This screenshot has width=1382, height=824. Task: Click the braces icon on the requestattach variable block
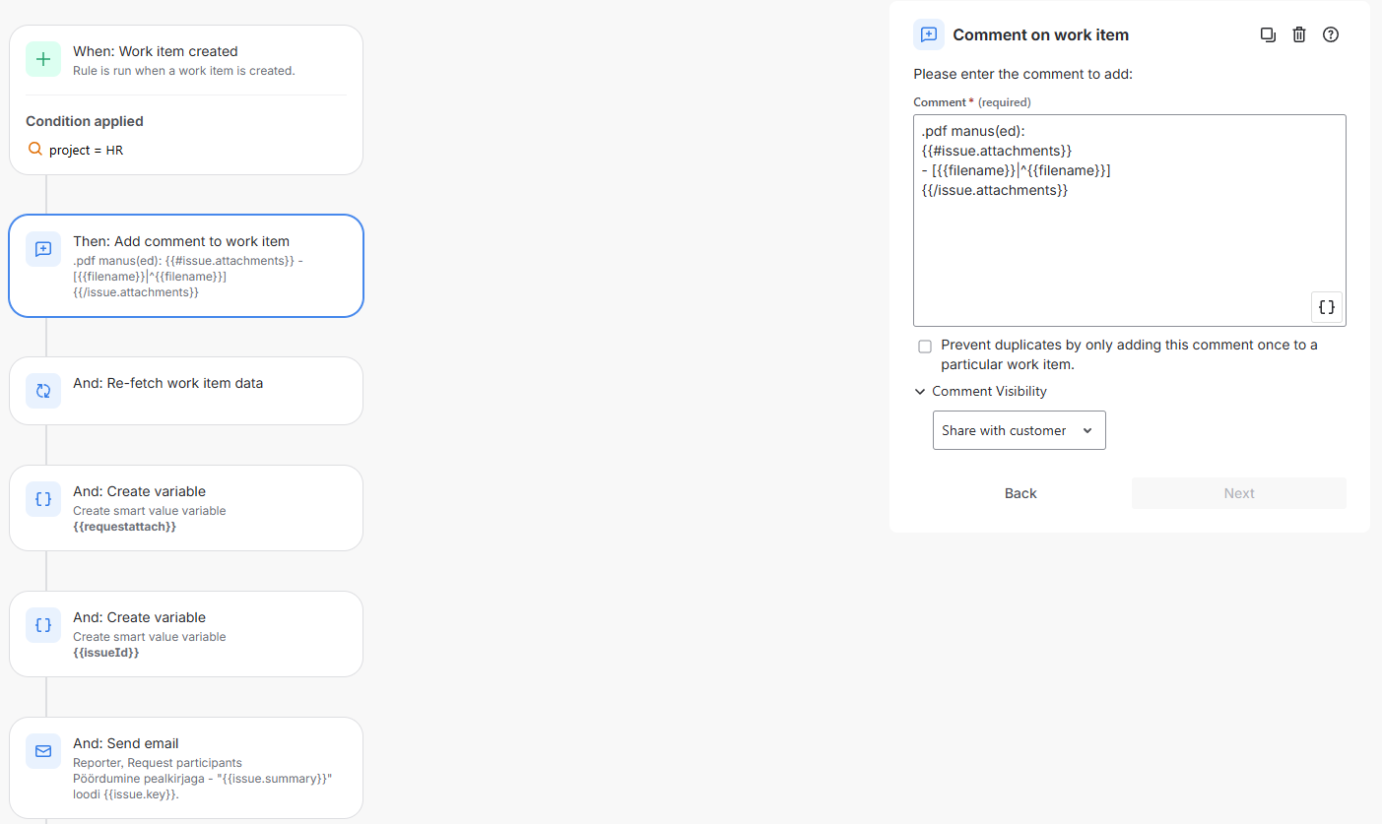tap(42, 499)
